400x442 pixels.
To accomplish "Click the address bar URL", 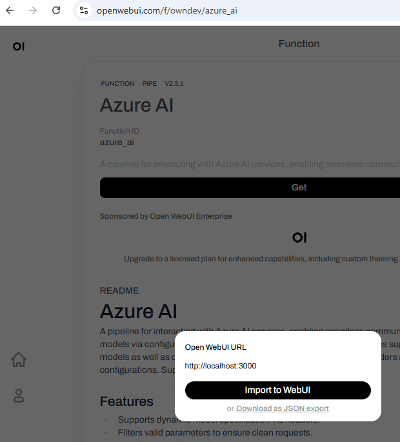I will 167,11.
